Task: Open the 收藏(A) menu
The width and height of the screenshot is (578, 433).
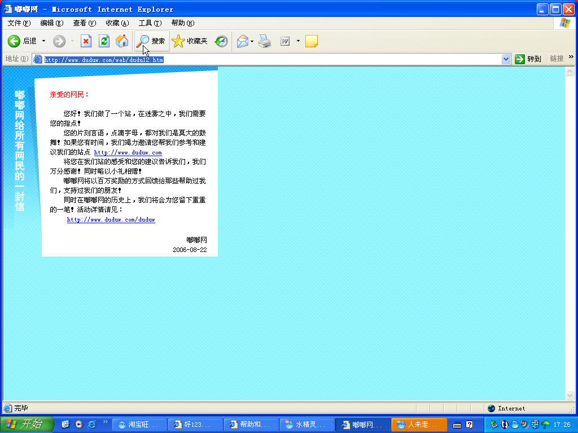Action: click(x=117, y=23)
